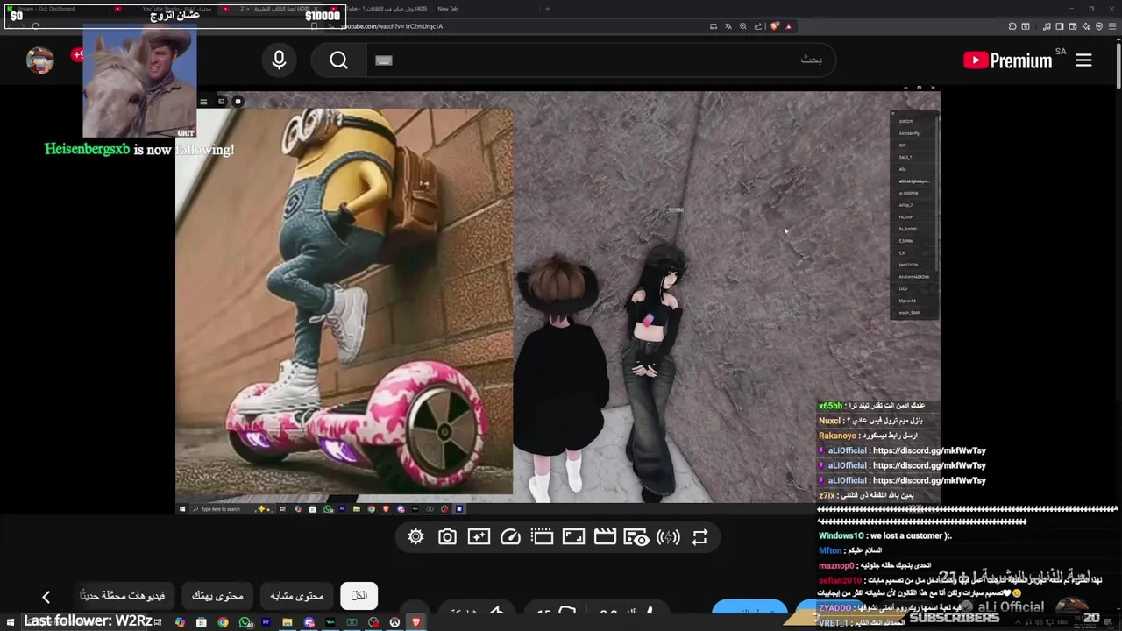The image size is (1122, 631).
Task: Click the Rakanoyo chat username
Action: click(x=837, y=436)
